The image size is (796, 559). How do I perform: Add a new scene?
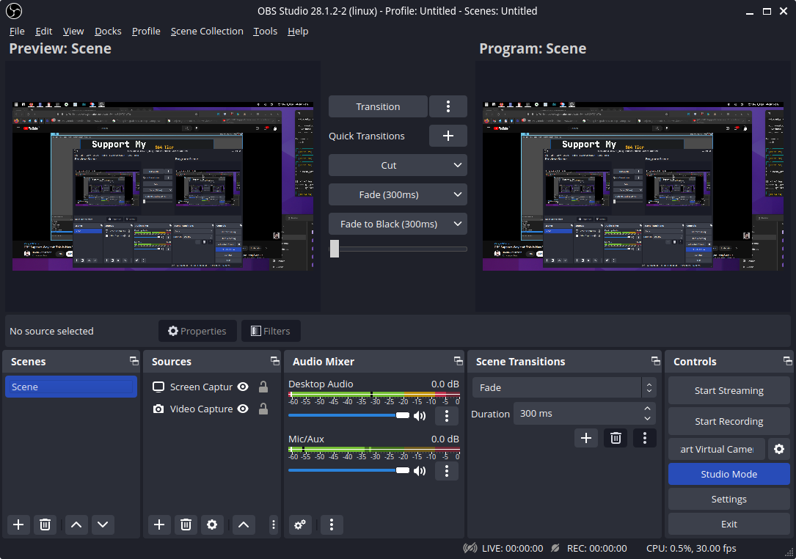(x=18, y=525)
